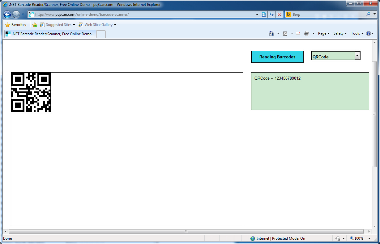The width and height of the screenshot is (380, 244).
Task: Open Favorites star button
Action: click(16, 25)
